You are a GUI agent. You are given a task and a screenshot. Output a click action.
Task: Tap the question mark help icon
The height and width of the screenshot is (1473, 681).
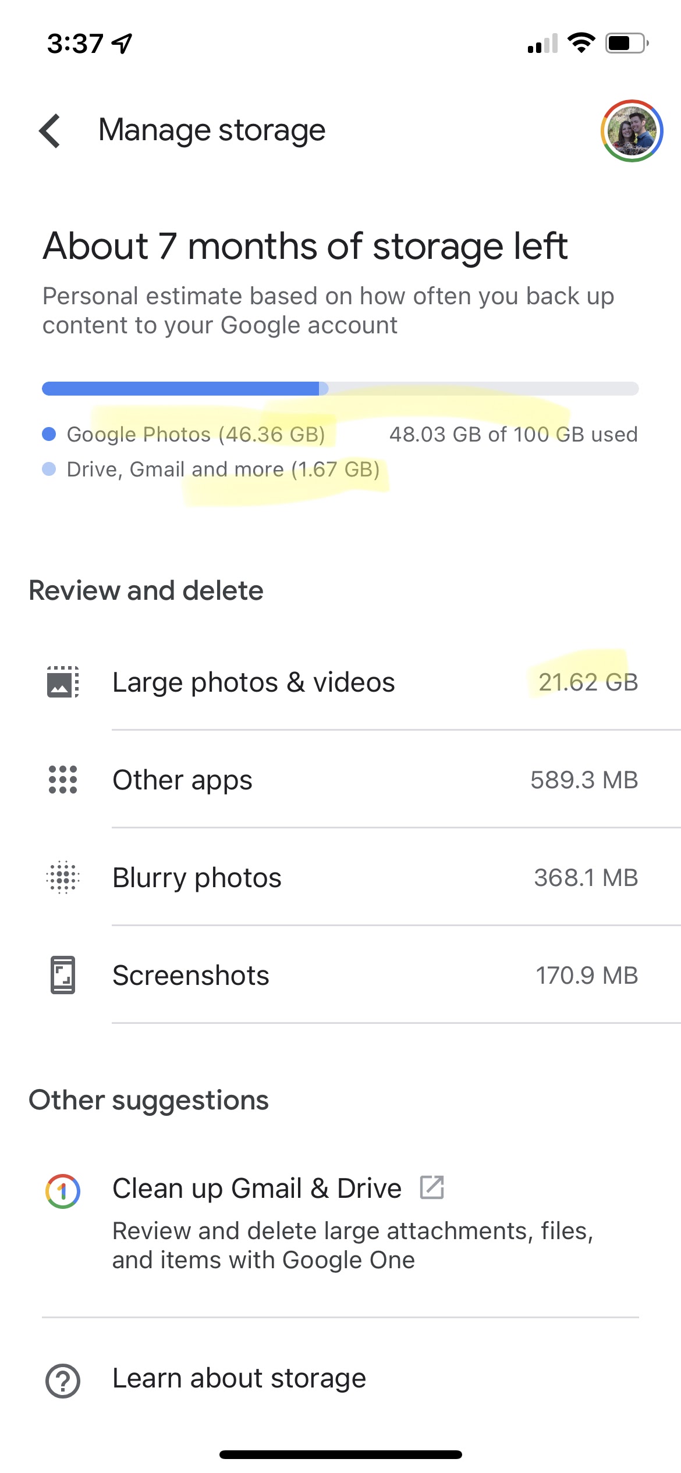click(63, 1381)
